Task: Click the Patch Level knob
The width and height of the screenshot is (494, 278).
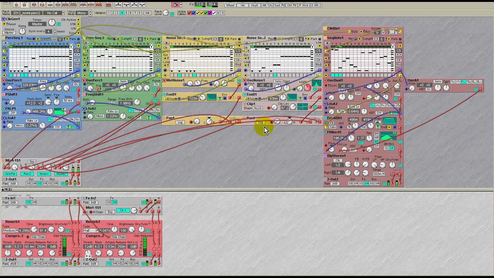Action: coord(166,13)
